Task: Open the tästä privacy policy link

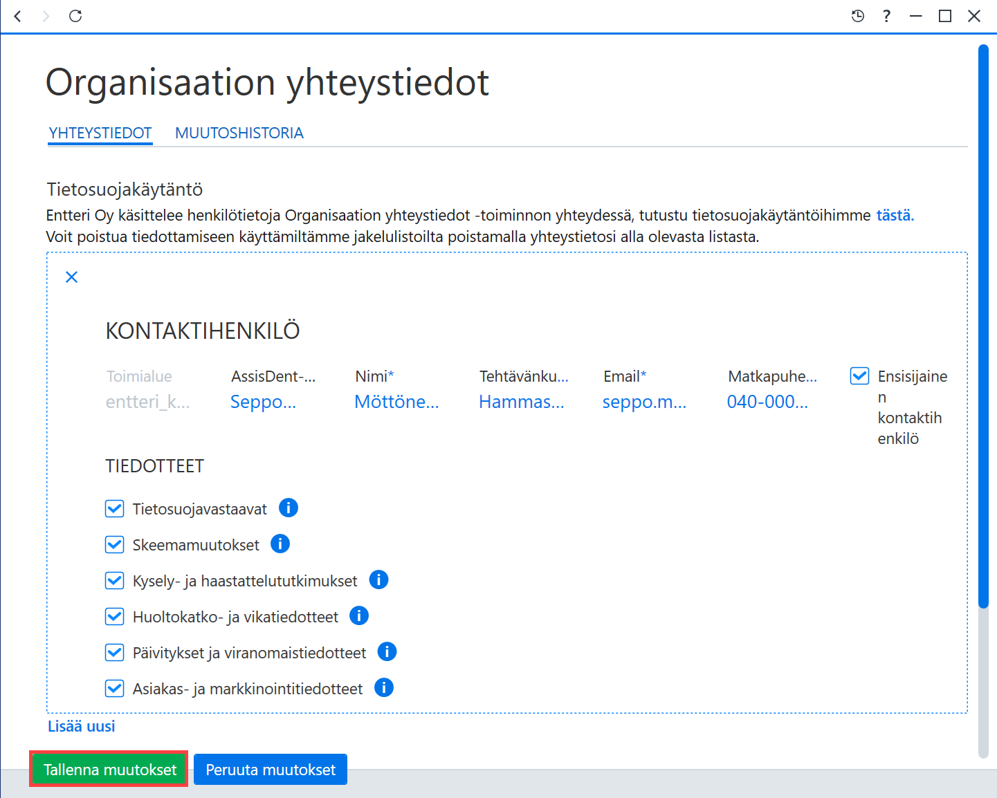Action: (895, 215)
